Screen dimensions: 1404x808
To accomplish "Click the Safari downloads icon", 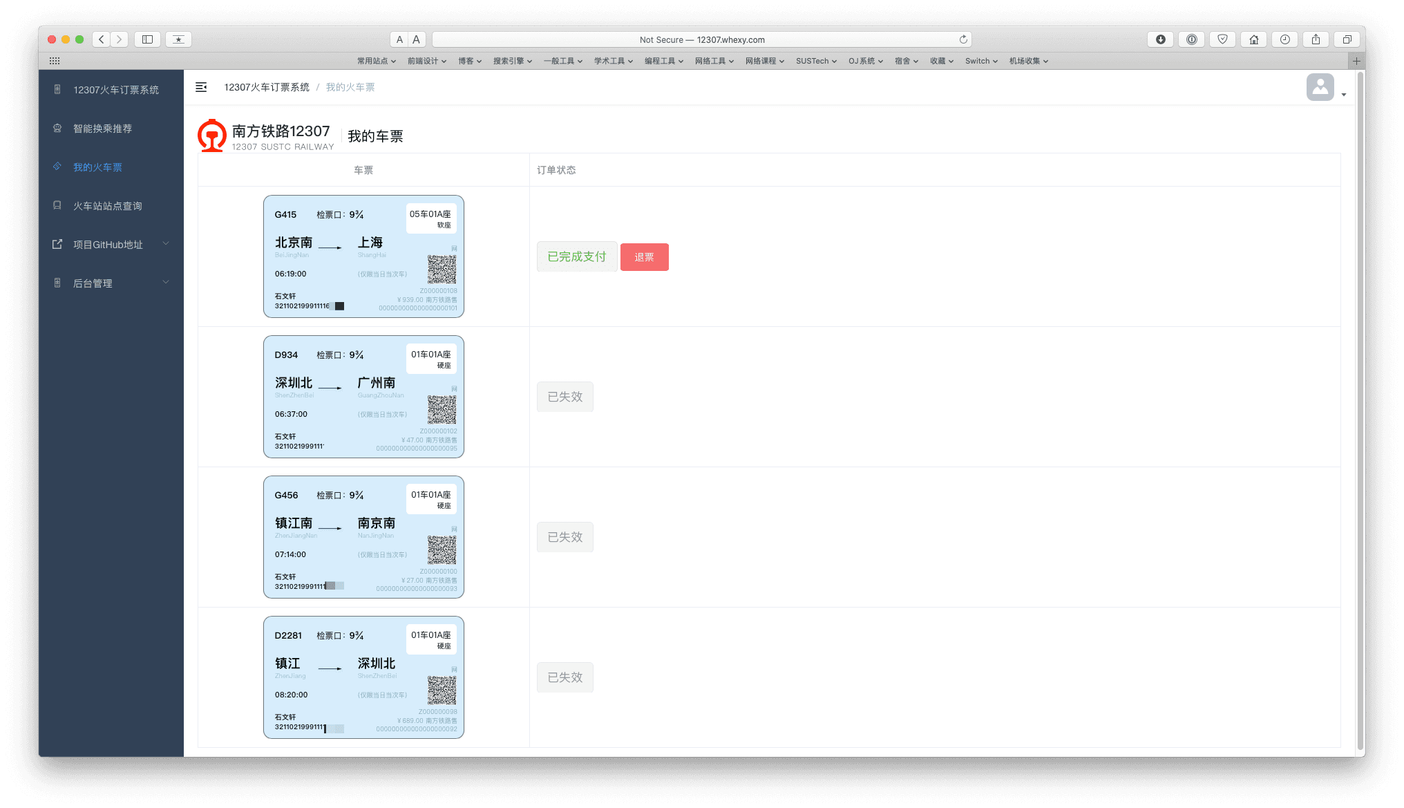I will [1160, 39].
